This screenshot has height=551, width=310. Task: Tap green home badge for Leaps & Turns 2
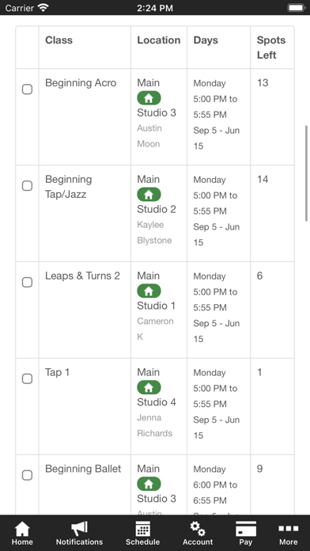[149, 291]
